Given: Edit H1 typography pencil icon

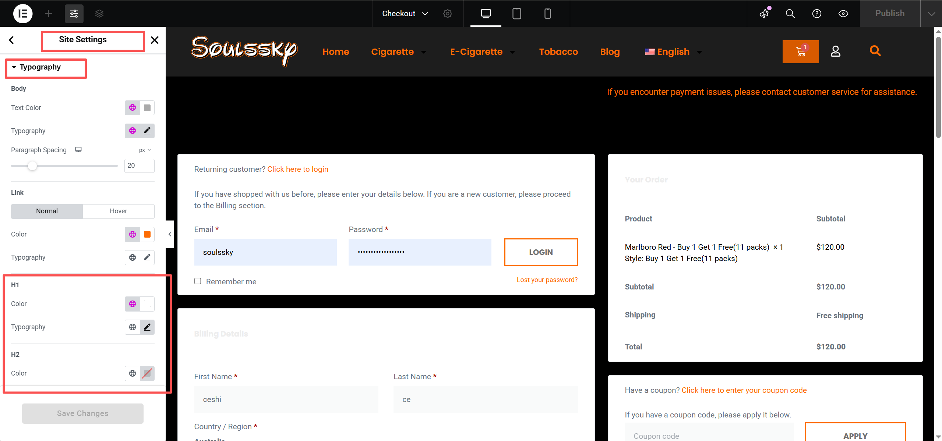Looking at the screenshot, I should point(147,327).
